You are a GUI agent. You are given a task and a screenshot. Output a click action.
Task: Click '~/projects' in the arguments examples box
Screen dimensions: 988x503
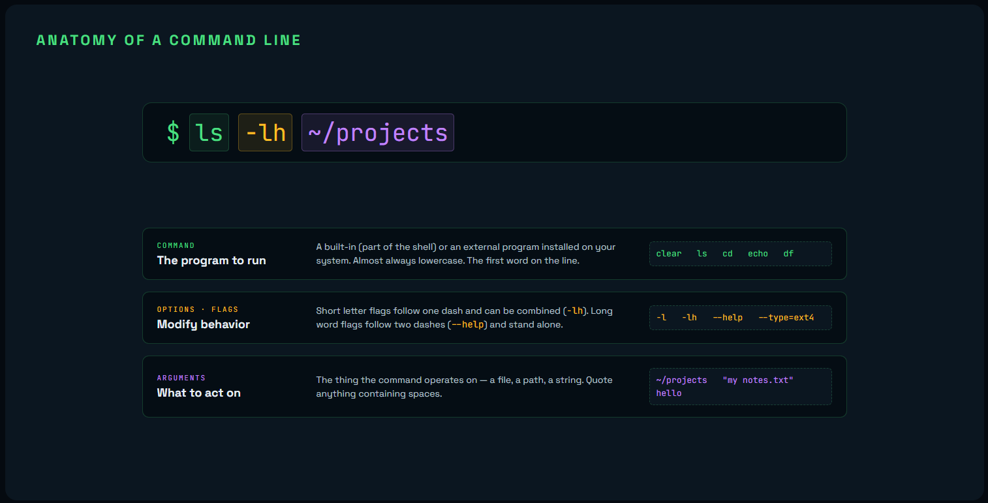point(681,380)
